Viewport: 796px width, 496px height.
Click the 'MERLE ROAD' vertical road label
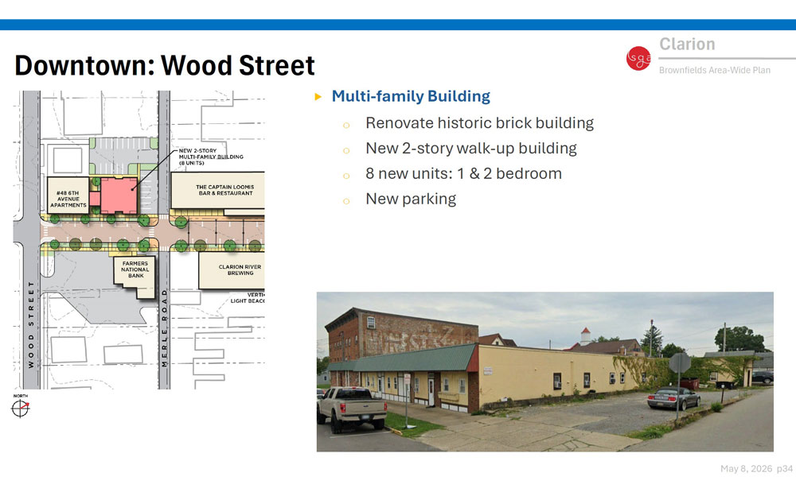point(164,328)
